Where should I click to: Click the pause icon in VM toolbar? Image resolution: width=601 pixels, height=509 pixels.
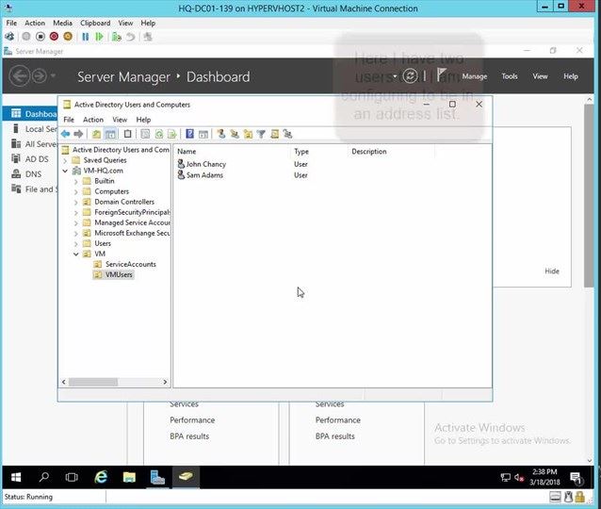[85, 37]
